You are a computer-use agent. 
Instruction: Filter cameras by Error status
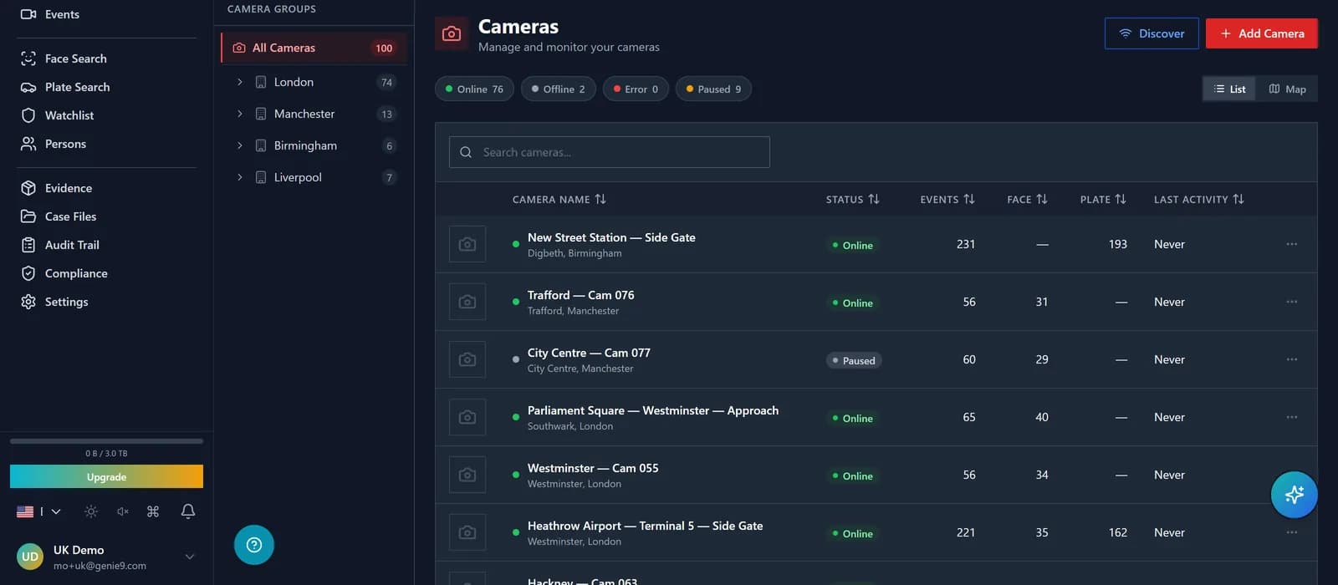(636, 89)
